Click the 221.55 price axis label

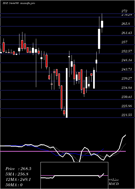click(x=127, y=115)
